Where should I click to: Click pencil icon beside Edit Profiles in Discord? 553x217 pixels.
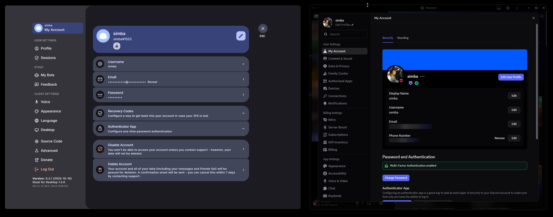click(x=353, y=25)
